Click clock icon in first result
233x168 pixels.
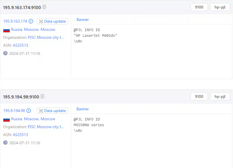click(x=5, y=53)
